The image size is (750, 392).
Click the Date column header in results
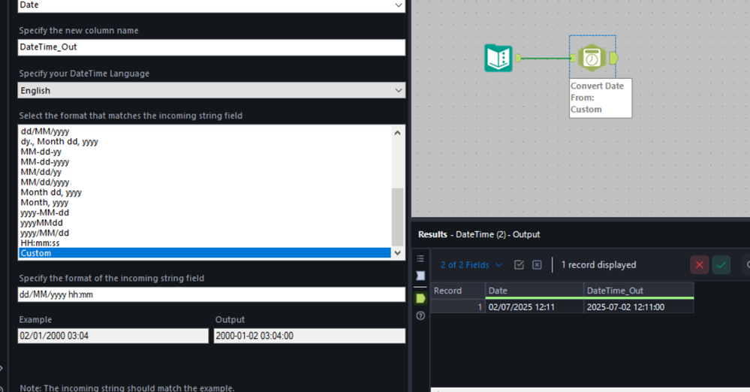tap(535, 291)
